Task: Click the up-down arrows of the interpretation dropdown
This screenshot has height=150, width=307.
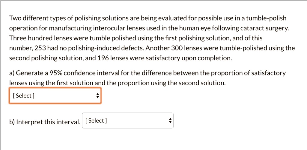Action: pos(170,121)
